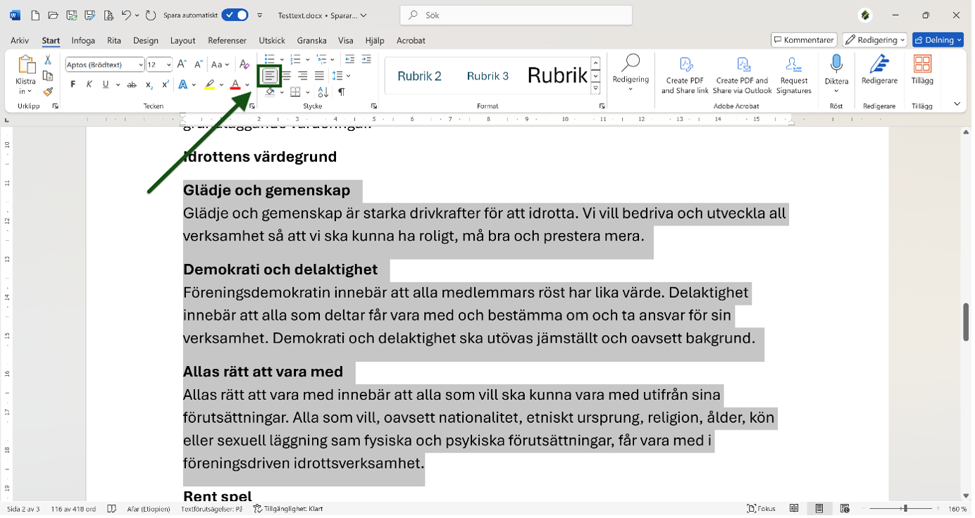975x518 pixels.
Task: Show paragraph marks with pilcrow icon
Action: click(342, 91)
